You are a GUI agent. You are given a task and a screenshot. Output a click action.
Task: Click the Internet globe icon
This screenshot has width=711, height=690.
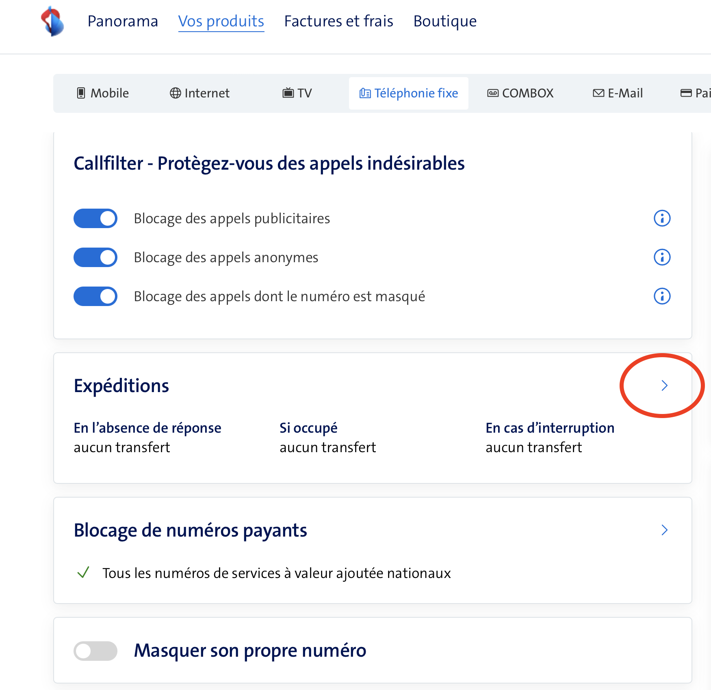pos(175,93)
